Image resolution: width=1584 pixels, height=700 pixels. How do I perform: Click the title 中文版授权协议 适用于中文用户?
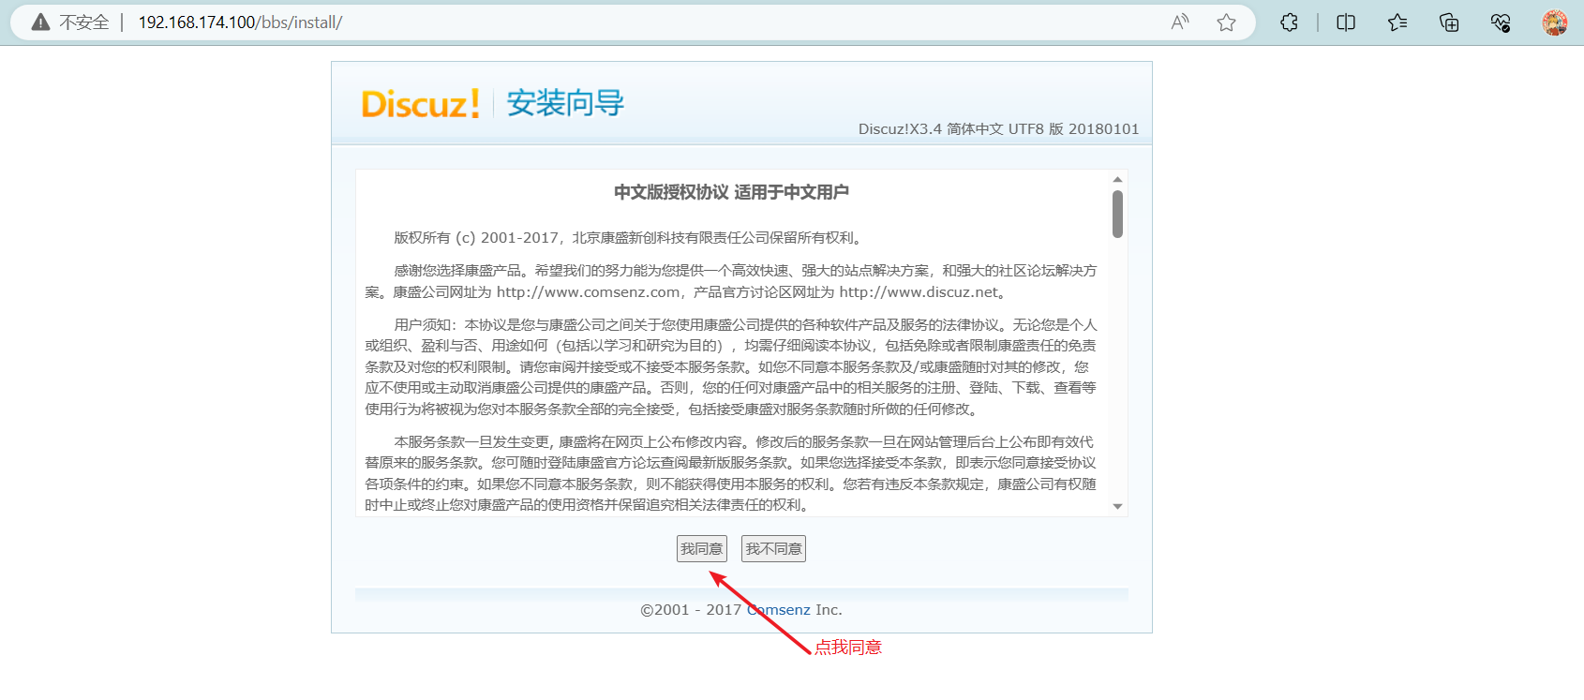pyautogui.click(x=732, y=192)
